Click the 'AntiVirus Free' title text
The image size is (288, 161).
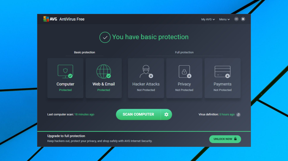(x=72, y=19)
